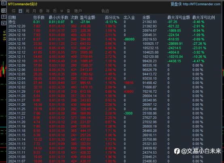Screen dimensions: 224x163
Task: Select the 2024.11.12 date row
Action: click(x=114, y=148)
